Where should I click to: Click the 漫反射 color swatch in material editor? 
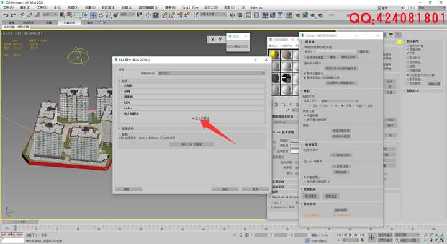(294, 146)
